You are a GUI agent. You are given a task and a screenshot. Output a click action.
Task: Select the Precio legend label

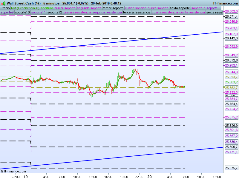[5, 8]
